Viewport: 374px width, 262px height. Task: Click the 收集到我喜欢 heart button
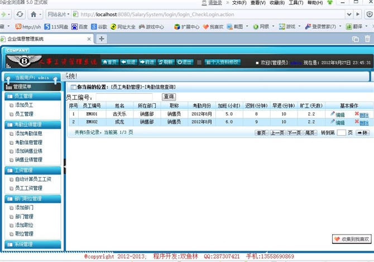[352, 239]
